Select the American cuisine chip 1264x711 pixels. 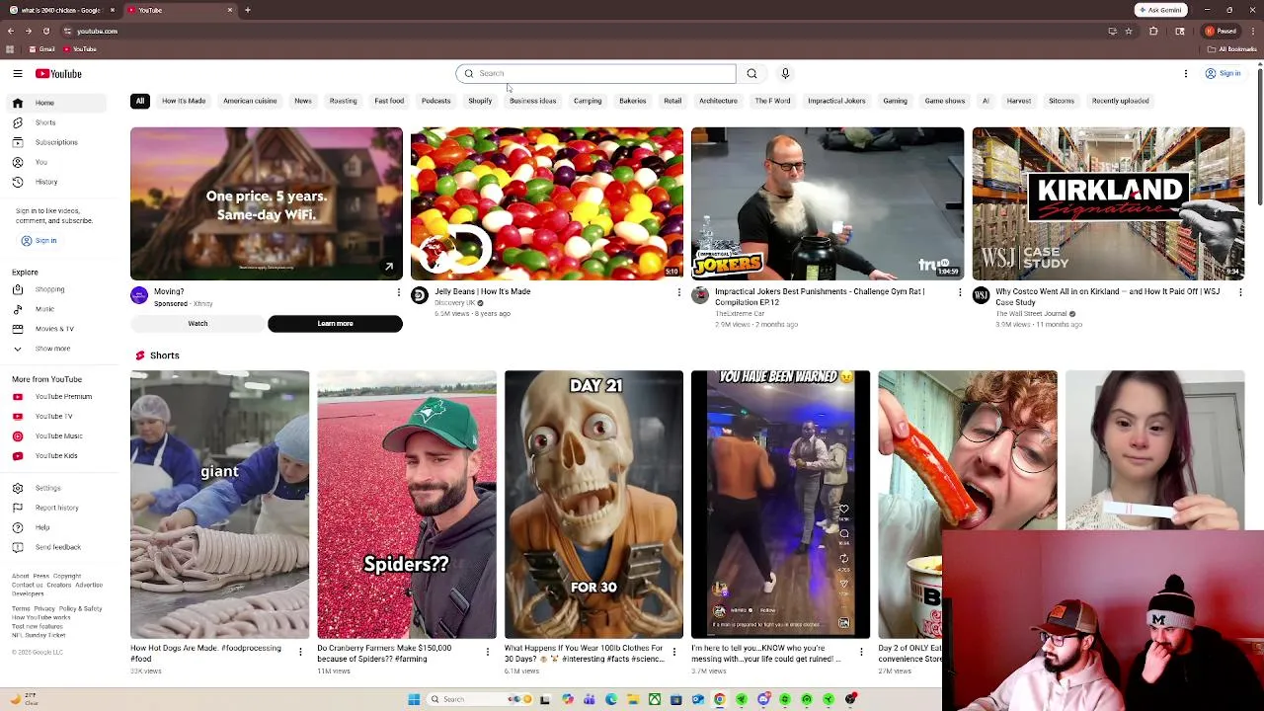(x=250, y=101)
